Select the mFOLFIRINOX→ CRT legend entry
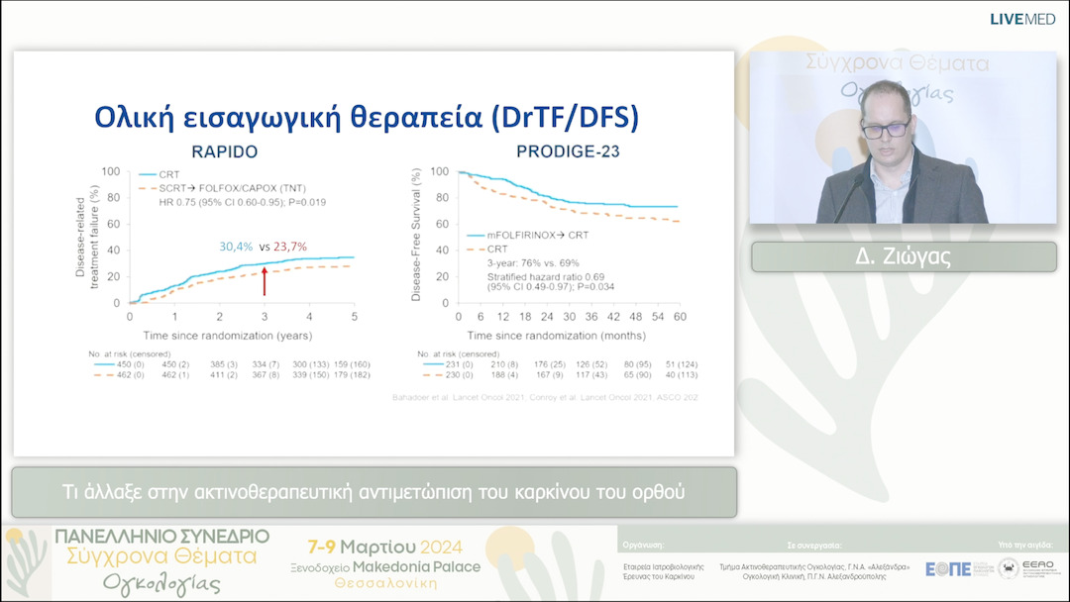 [x=527, y=236]
